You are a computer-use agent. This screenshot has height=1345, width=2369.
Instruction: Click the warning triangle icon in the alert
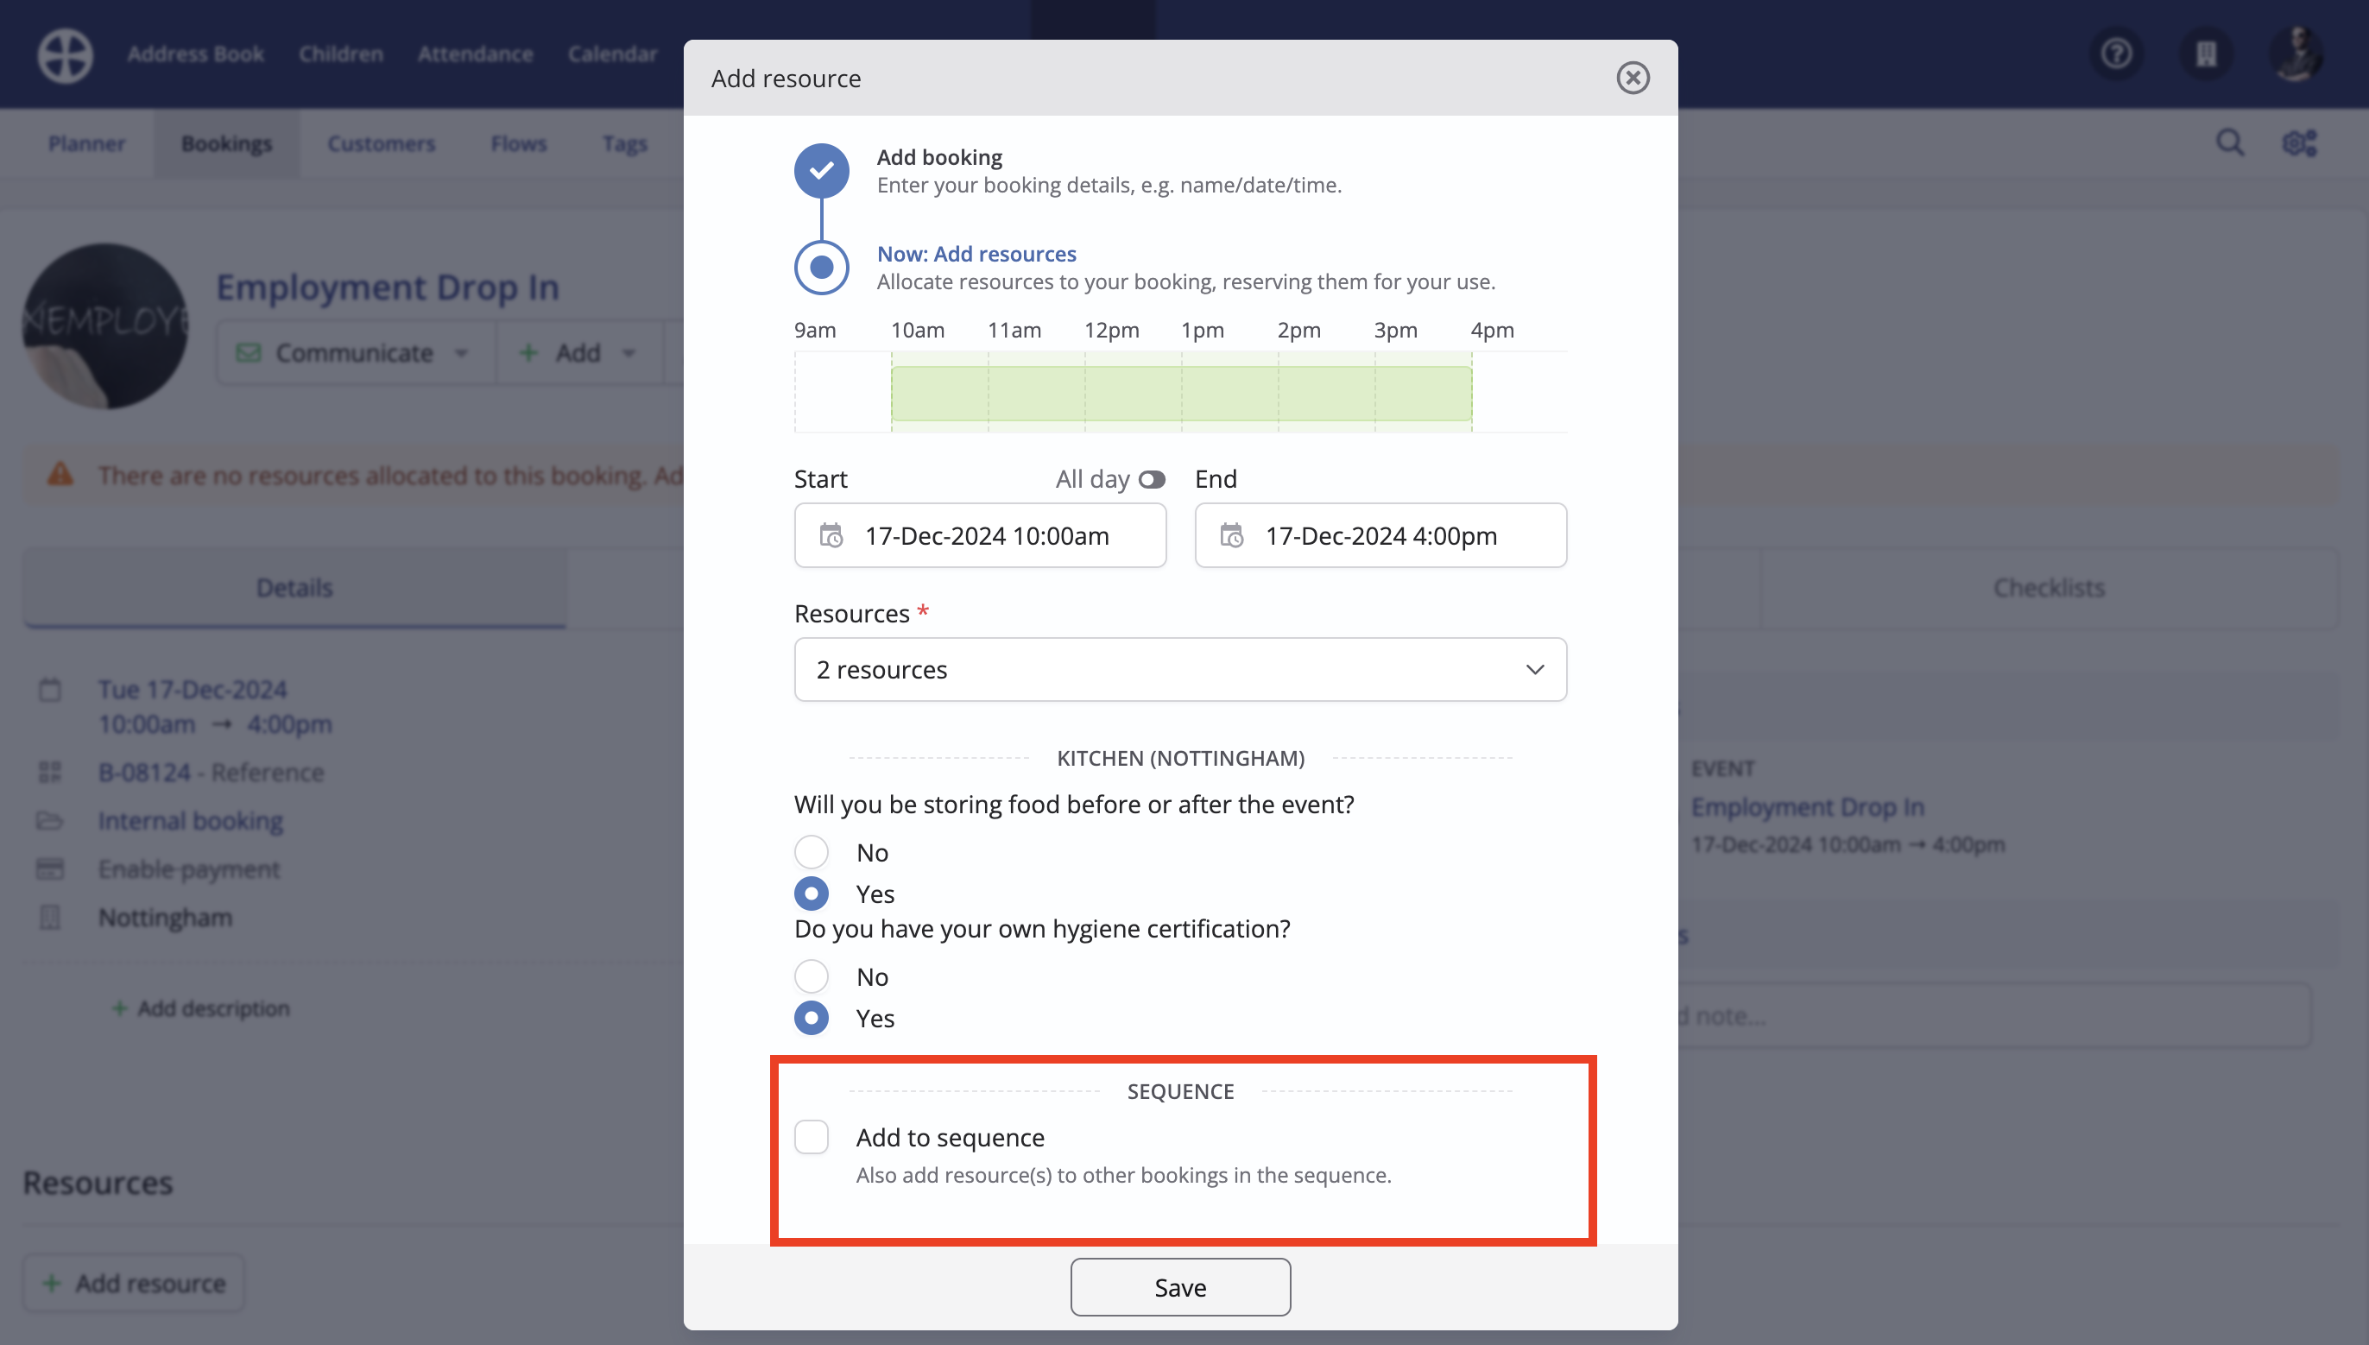click(61, 475)
